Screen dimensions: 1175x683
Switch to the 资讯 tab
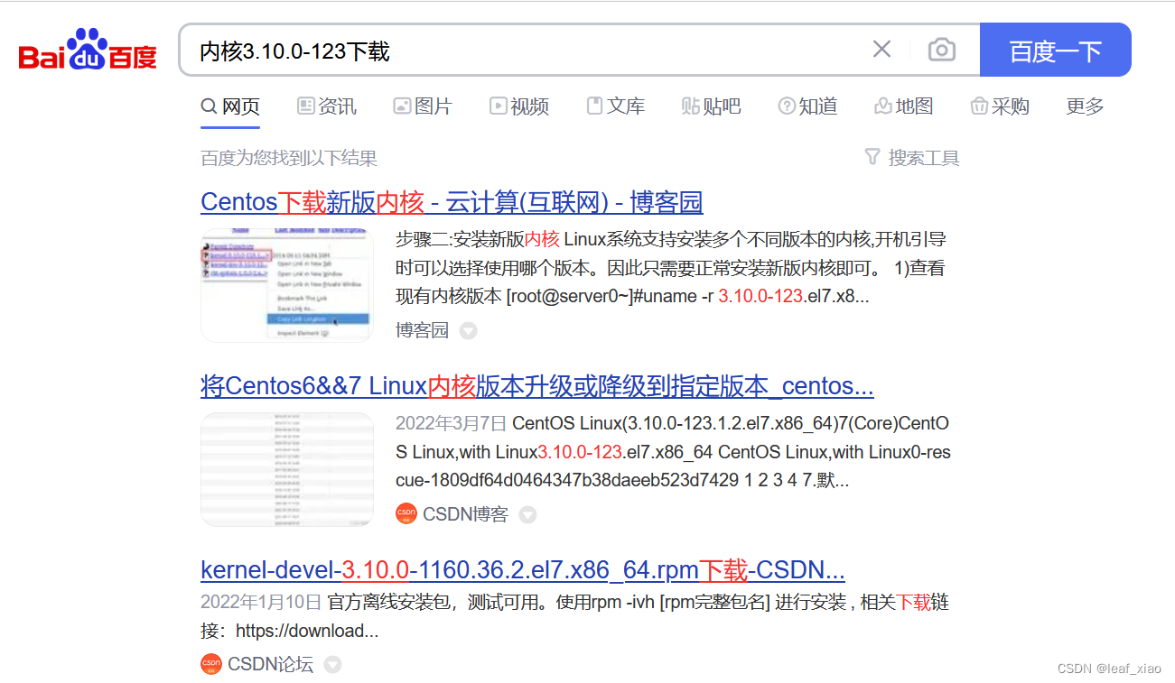pyautogui.click(x=327, y=106)
